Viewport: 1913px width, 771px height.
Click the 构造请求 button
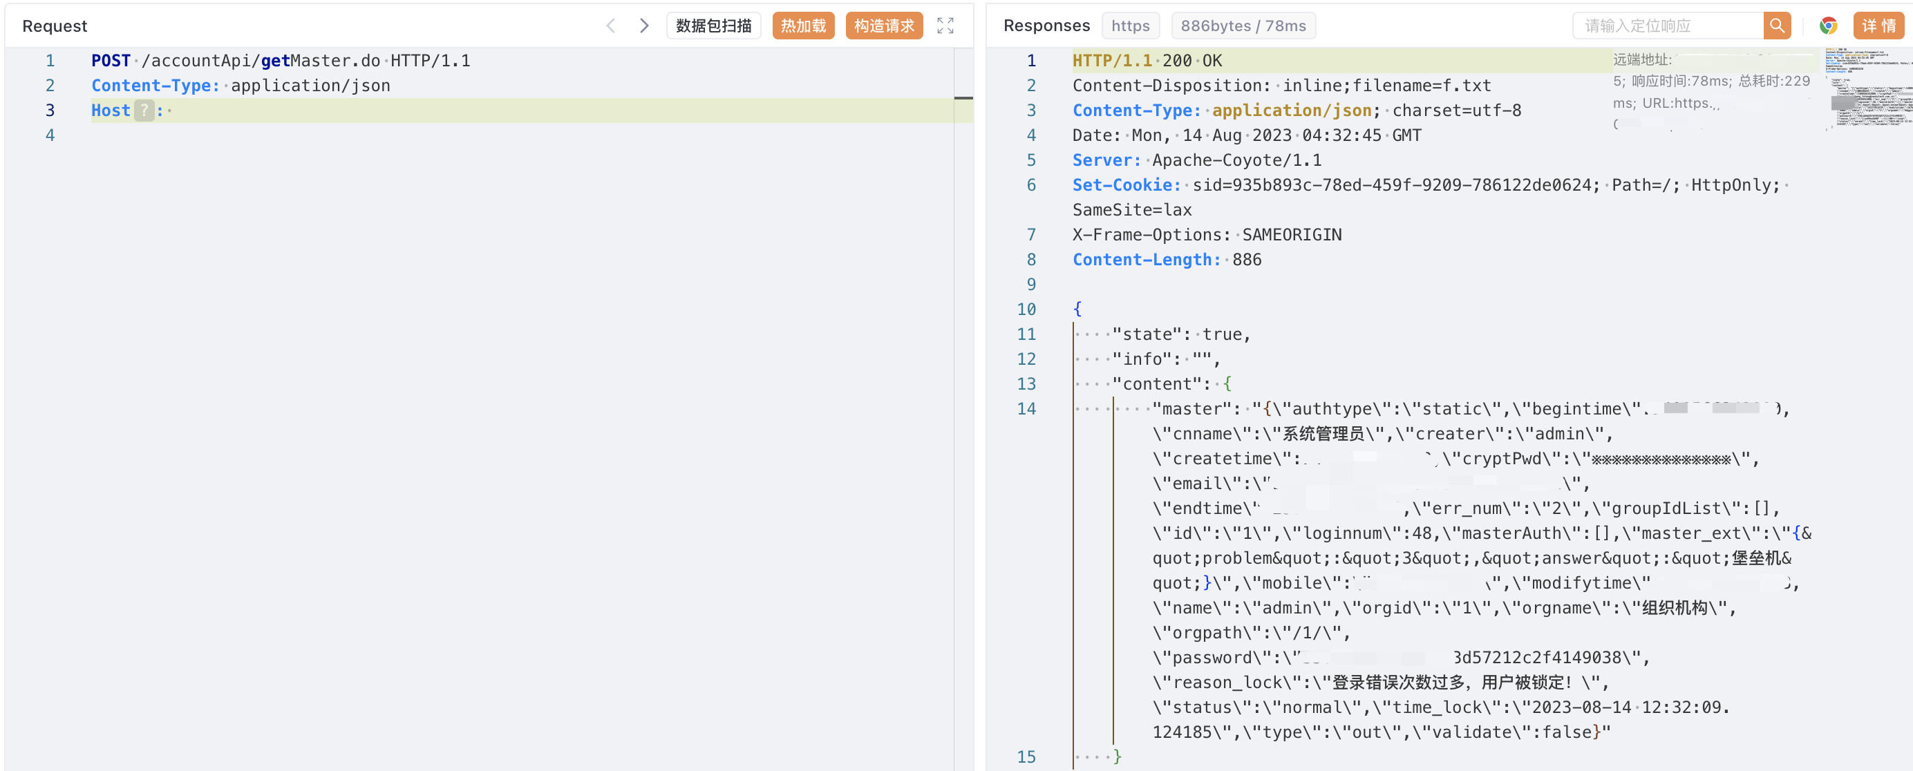[x=884, y=26]
